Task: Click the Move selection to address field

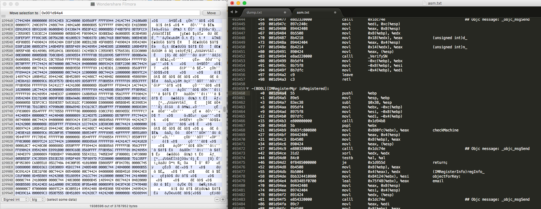Action: tap(120, 13)
